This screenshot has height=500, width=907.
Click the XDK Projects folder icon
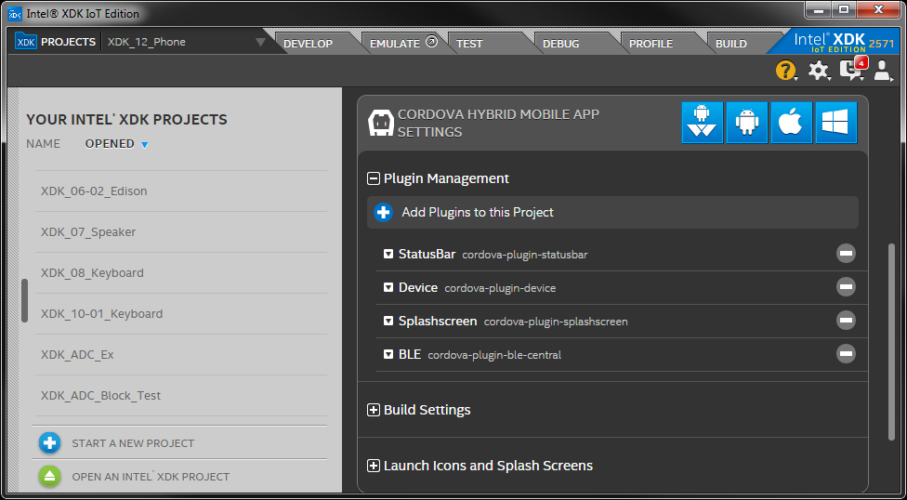click(26, 41)
